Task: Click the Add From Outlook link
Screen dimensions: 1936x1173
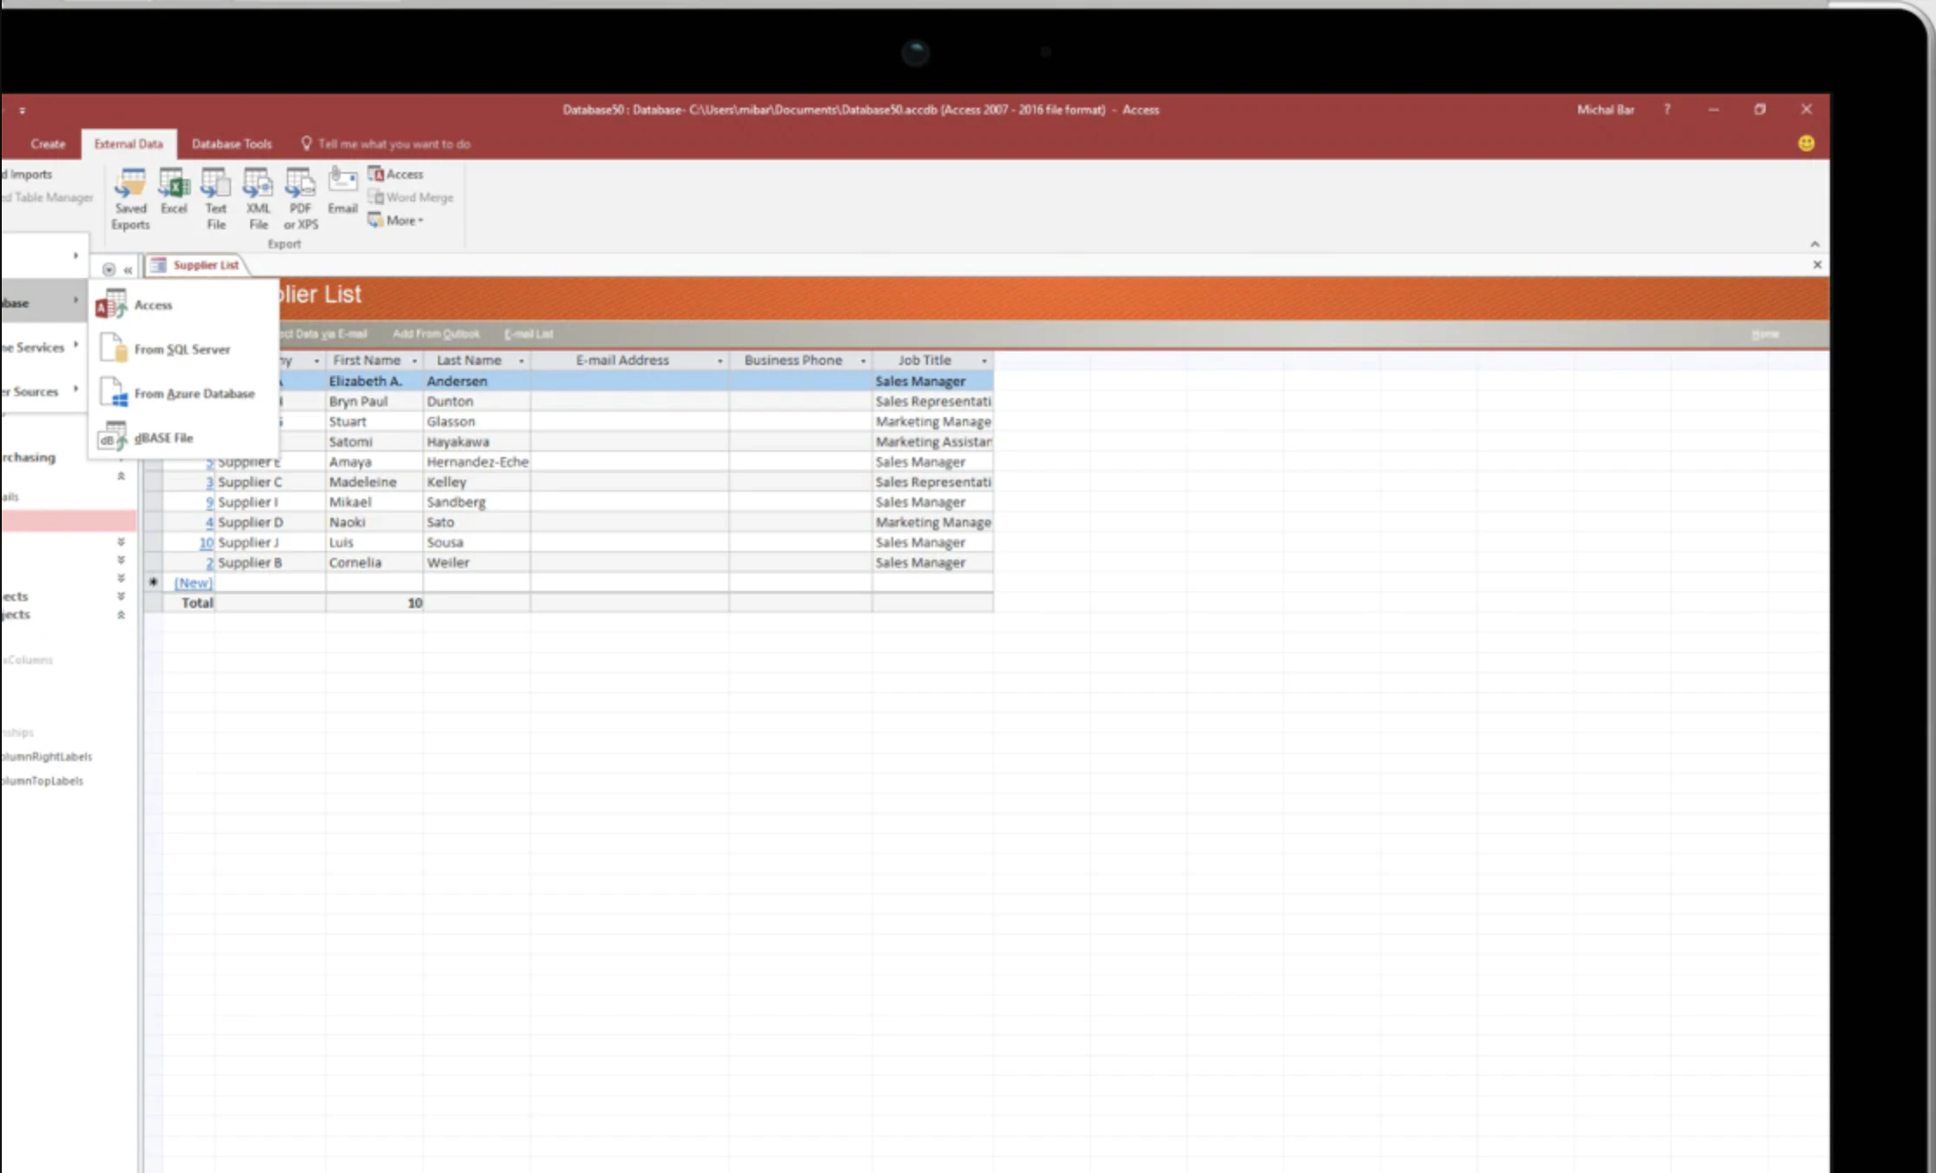Action: [435, 334]
